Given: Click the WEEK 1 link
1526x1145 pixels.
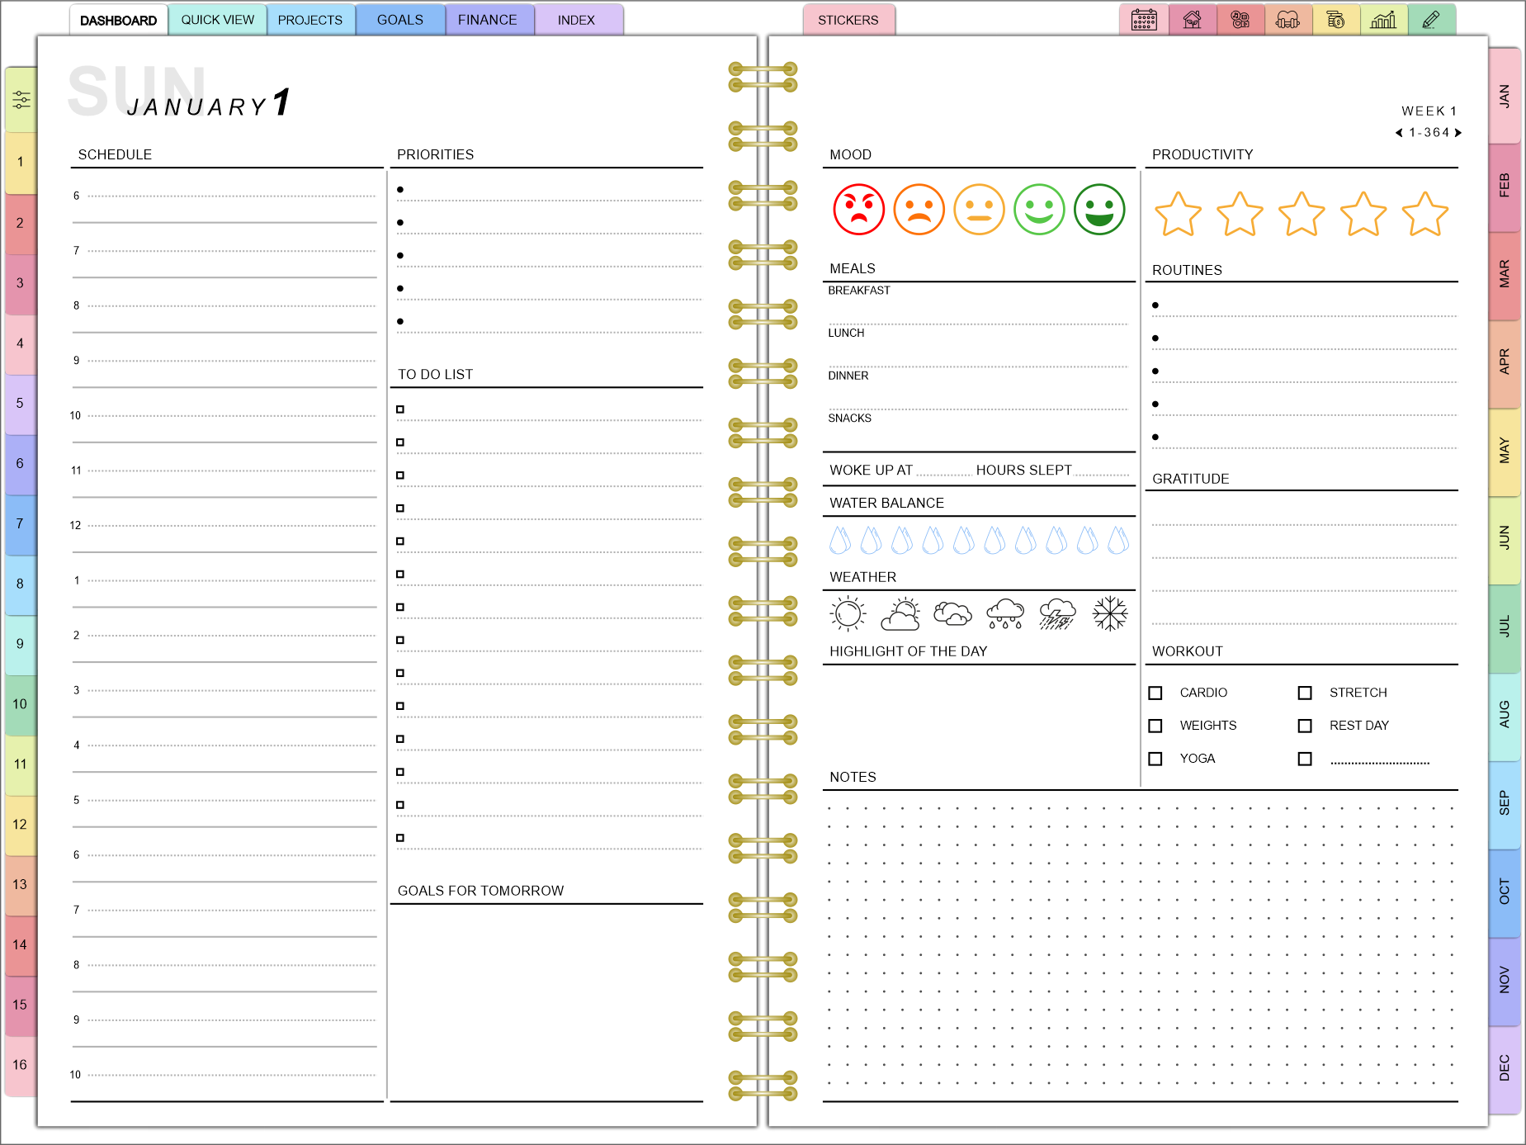Looking at the screenshot, I should click(1429, 111).
